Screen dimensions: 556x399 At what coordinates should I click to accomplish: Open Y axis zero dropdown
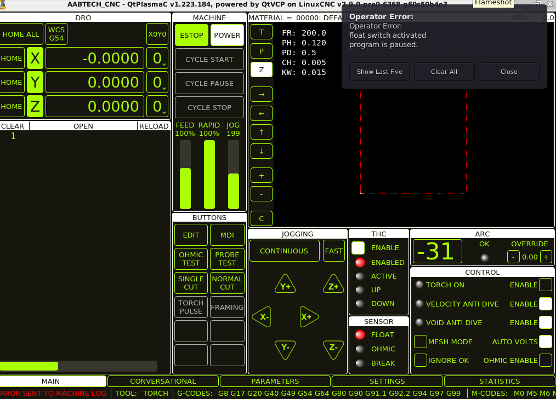pos(157,82)
